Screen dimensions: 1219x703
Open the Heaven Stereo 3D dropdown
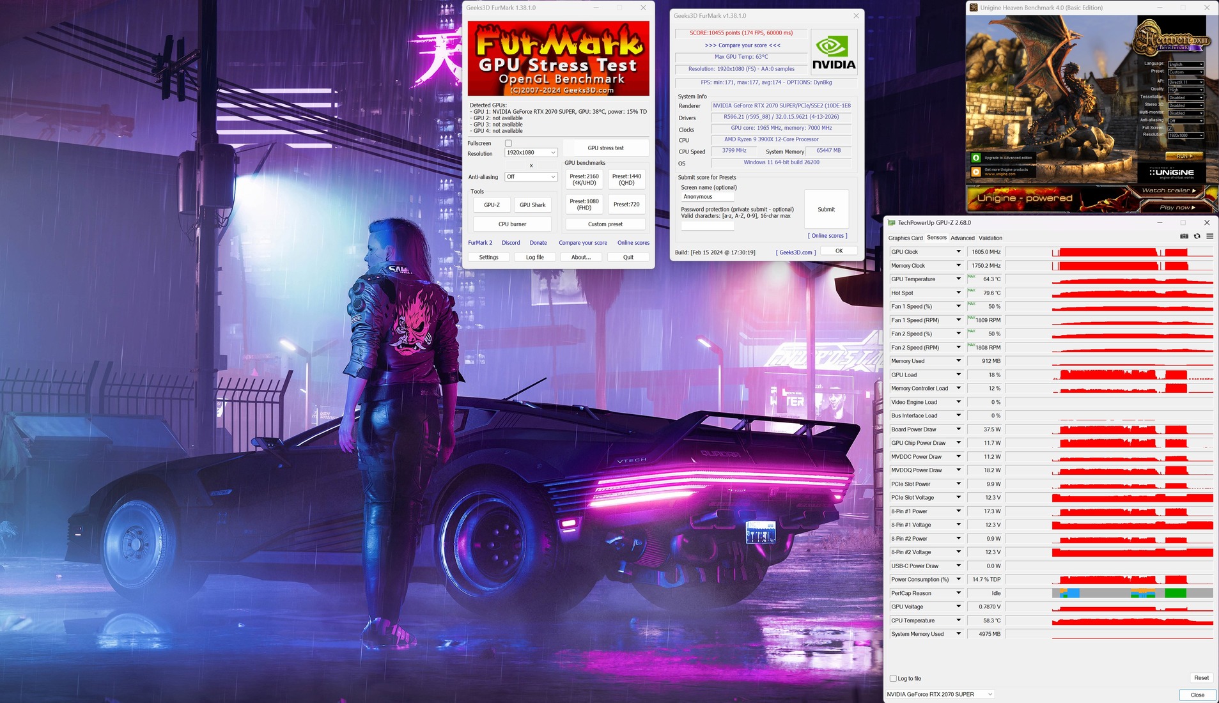(1186, 105)
